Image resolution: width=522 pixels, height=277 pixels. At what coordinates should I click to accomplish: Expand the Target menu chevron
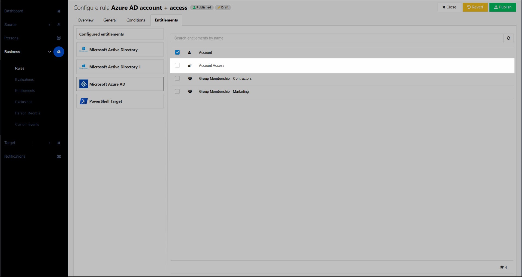50,143
